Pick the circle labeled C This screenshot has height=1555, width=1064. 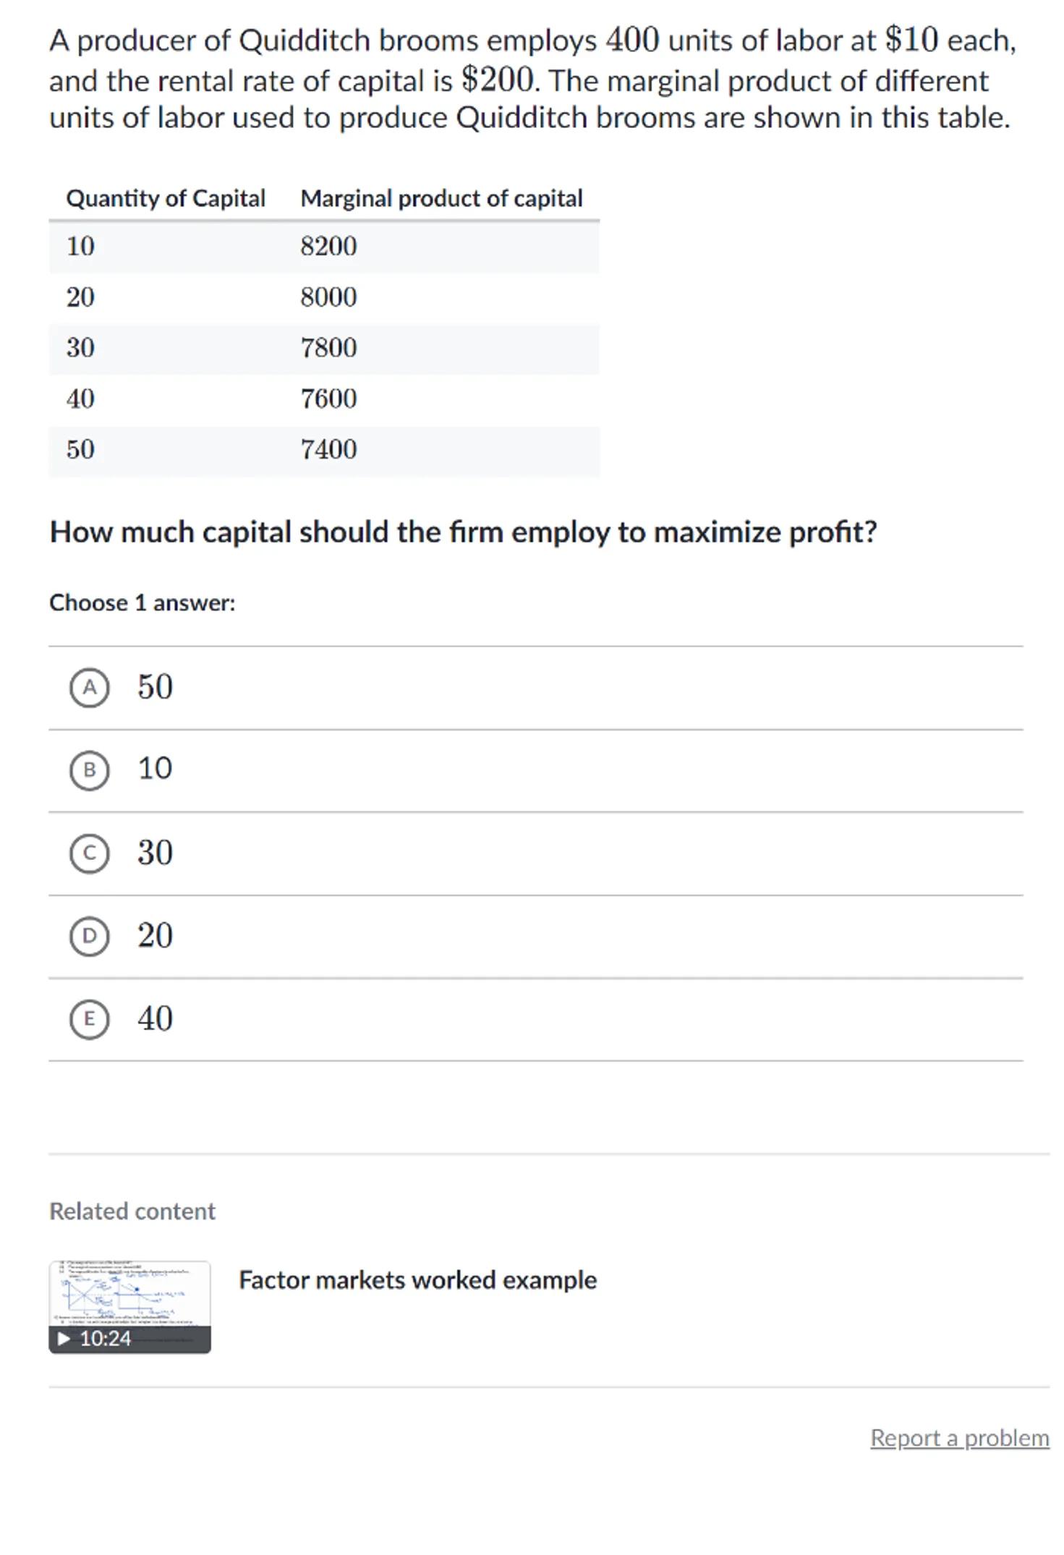tap(90, 853)
